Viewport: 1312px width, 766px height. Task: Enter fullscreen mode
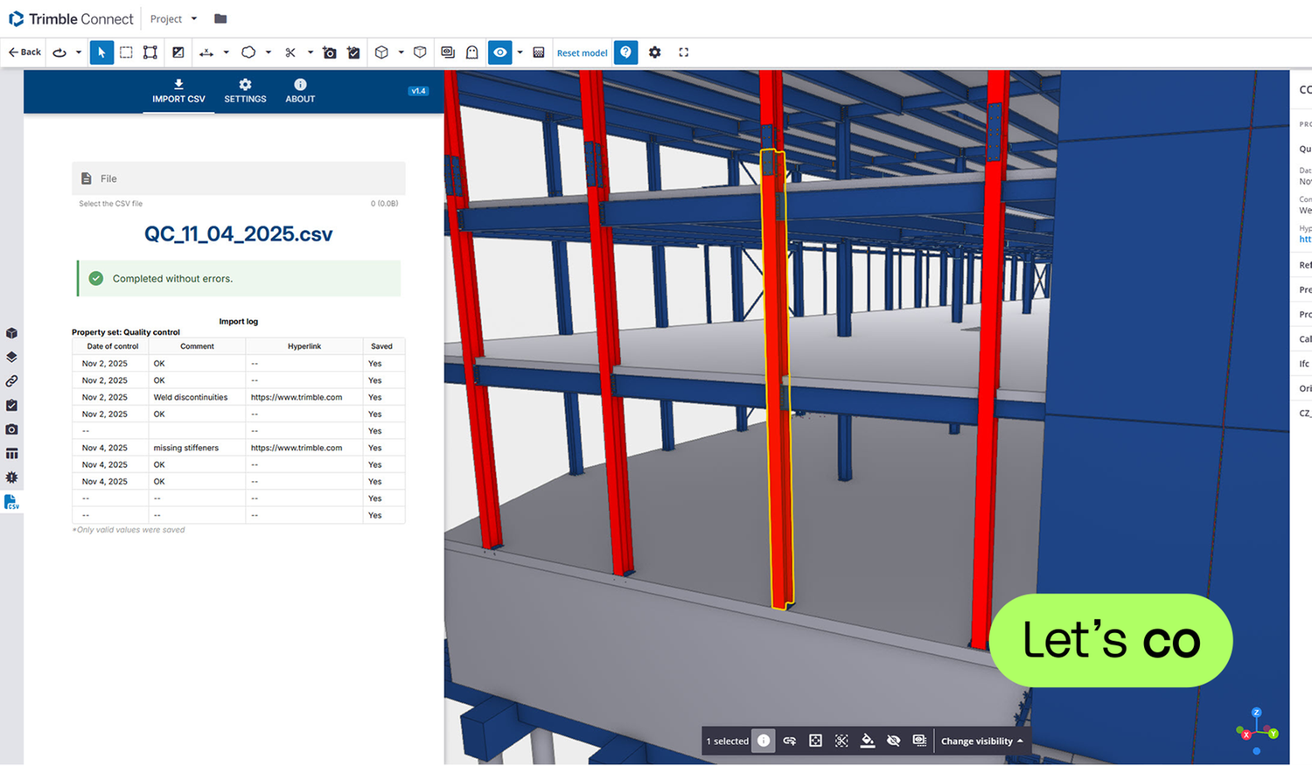point(684,52)
